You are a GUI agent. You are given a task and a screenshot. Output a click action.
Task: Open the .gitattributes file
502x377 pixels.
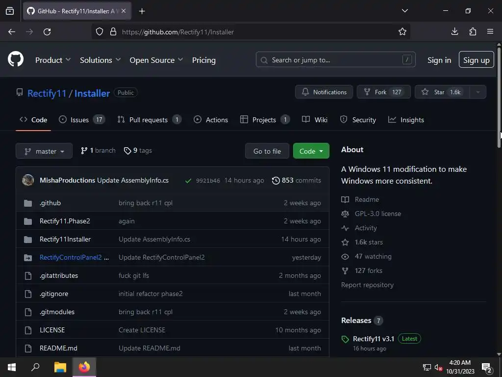59,276
